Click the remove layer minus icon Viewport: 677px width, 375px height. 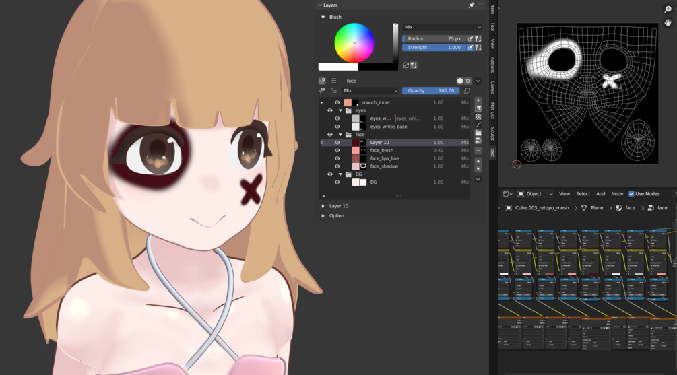(478, 151)
